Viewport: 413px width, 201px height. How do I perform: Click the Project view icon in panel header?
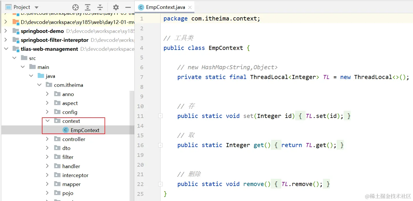tap(8, 7)
